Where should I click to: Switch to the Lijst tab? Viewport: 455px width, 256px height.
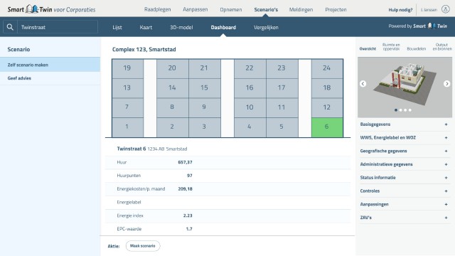pyautogui.click(x=117, y=27)
